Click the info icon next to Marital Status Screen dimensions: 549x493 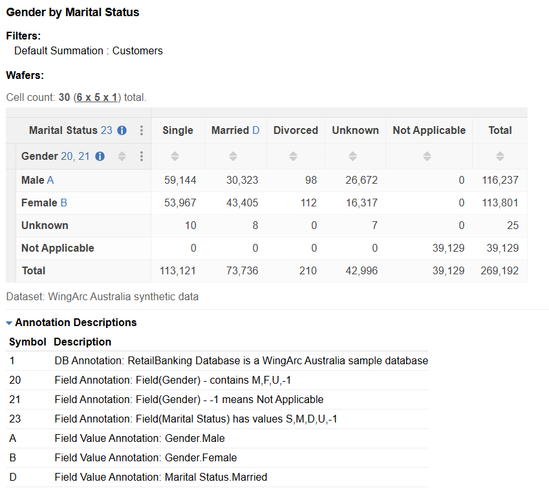pos(120,130)
